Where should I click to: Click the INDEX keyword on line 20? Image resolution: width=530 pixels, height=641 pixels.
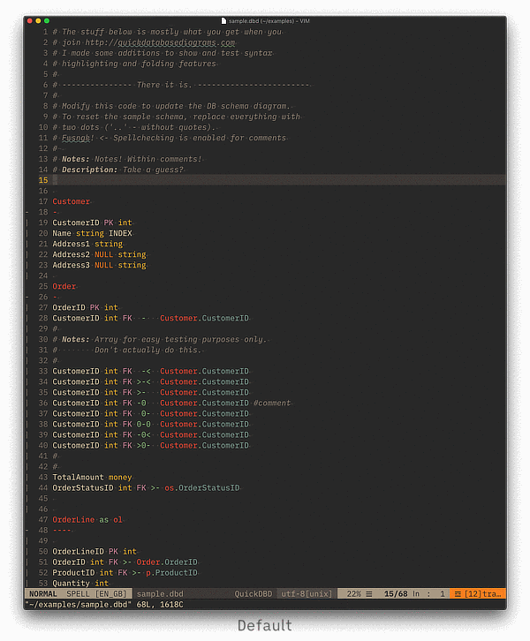point(120,233)
